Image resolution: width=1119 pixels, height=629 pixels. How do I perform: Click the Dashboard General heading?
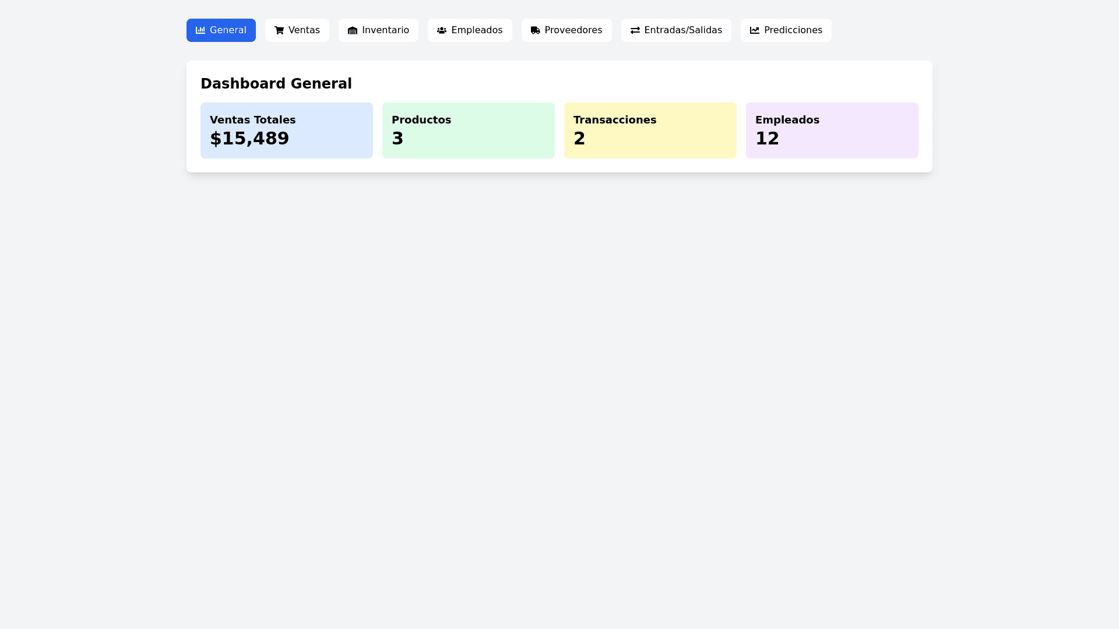(276, 84)
